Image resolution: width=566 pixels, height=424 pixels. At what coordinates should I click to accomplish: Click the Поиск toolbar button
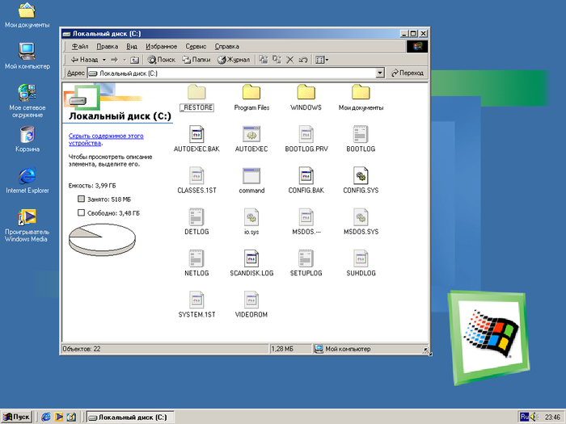161,60
